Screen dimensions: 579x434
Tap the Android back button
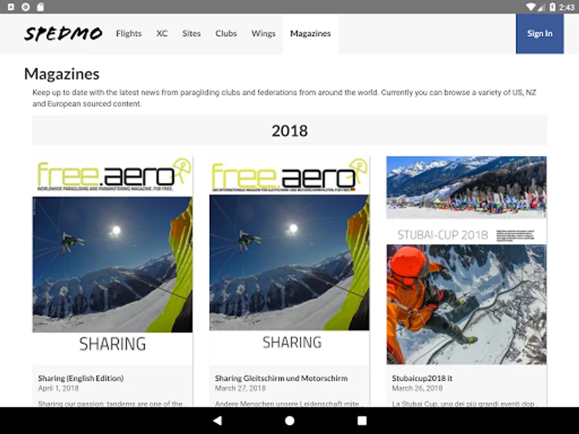tap(217, 420)
